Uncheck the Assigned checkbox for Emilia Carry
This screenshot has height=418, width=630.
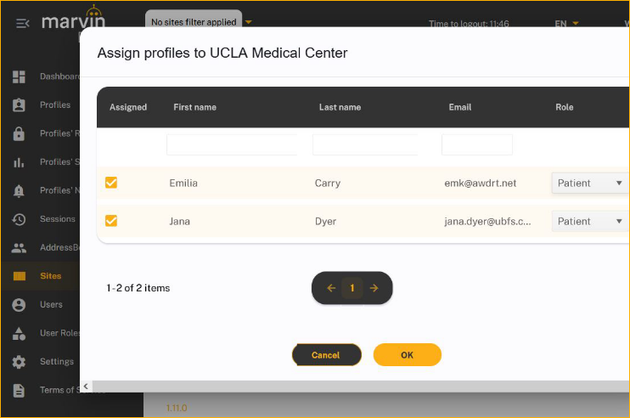(x=111, y=183)
